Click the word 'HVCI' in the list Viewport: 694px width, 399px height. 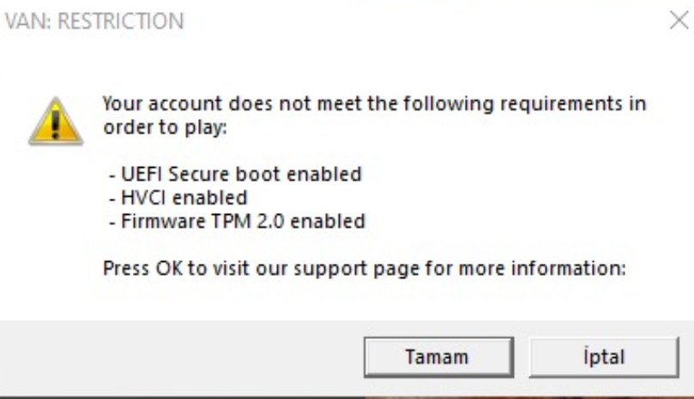pyautogui.click(x=134, y=198)
